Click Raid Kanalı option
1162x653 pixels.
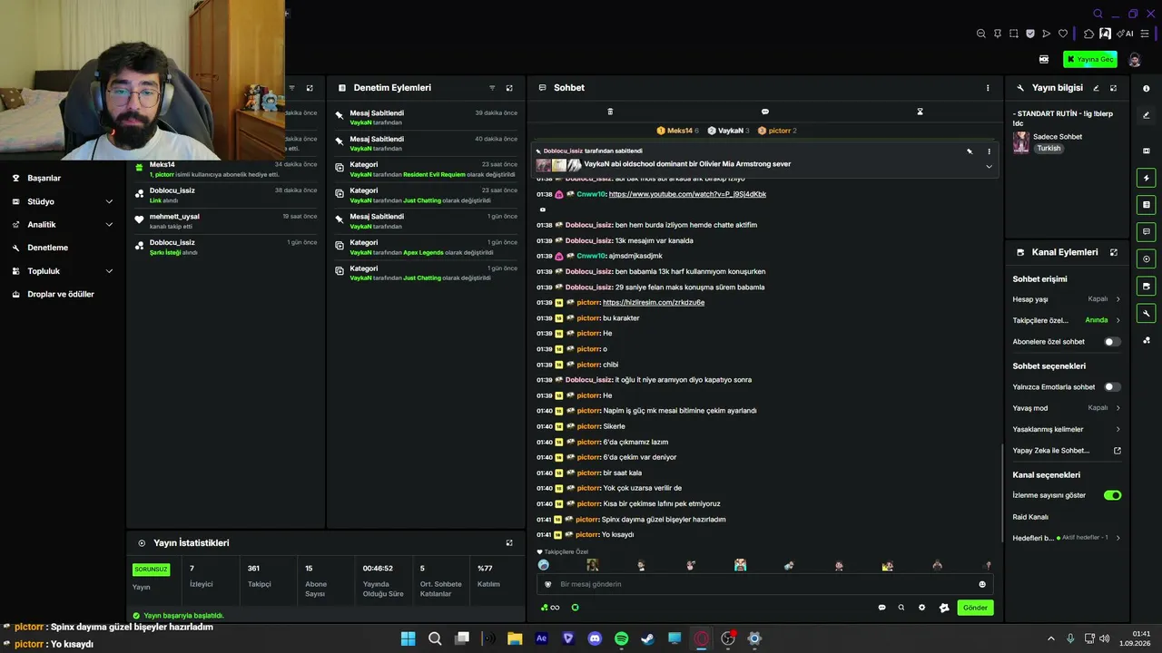point(1030,517)
